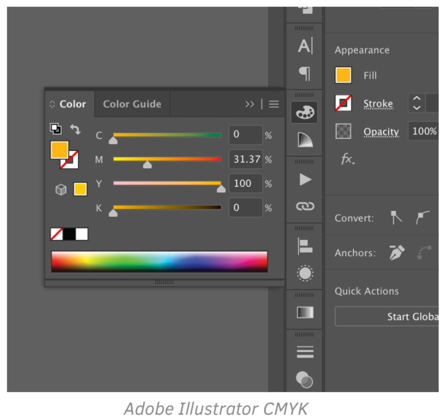Click the Quick Actions heading

pyautogui.click(x=366, y=291)
